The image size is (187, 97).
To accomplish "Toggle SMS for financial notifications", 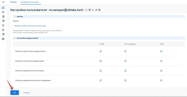I will click(x=161, y=51).
